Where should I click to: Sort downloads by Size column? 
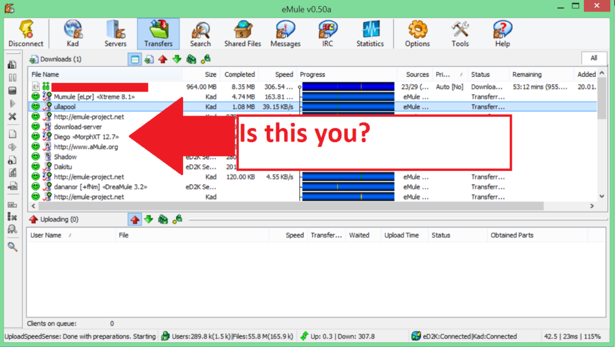pos(201,74)
